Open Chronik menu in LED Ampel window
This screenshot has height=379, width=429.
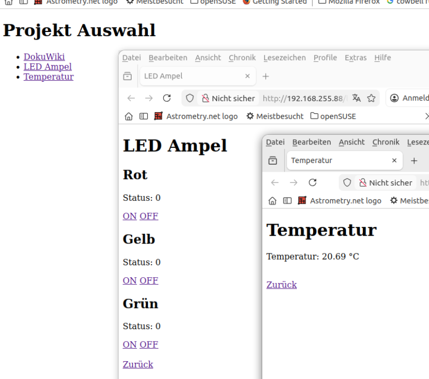pyautogui.click(x=242, y=58)
